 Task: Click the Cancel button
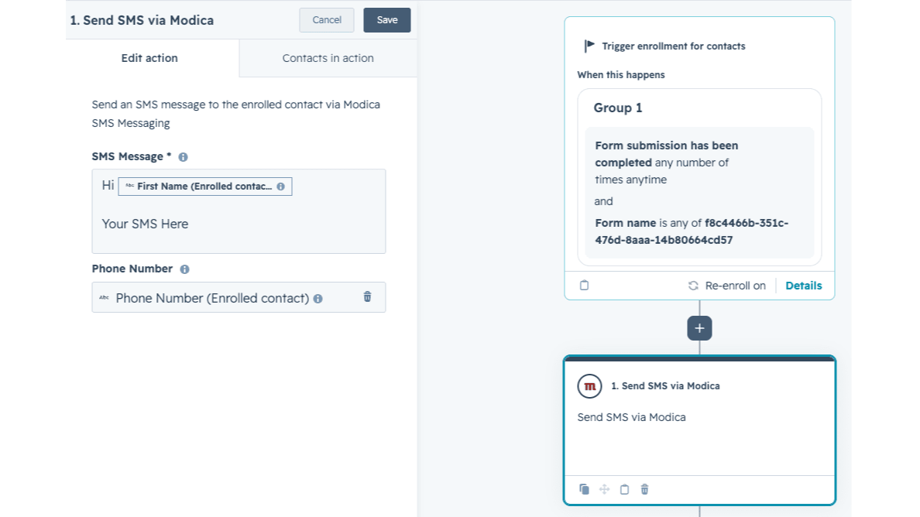pos(327,20)
